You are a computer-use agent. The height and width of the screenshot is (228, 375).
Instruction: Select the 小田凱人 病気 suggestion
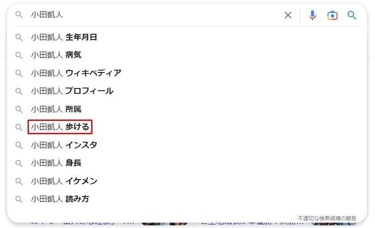[x=56, y=55]
